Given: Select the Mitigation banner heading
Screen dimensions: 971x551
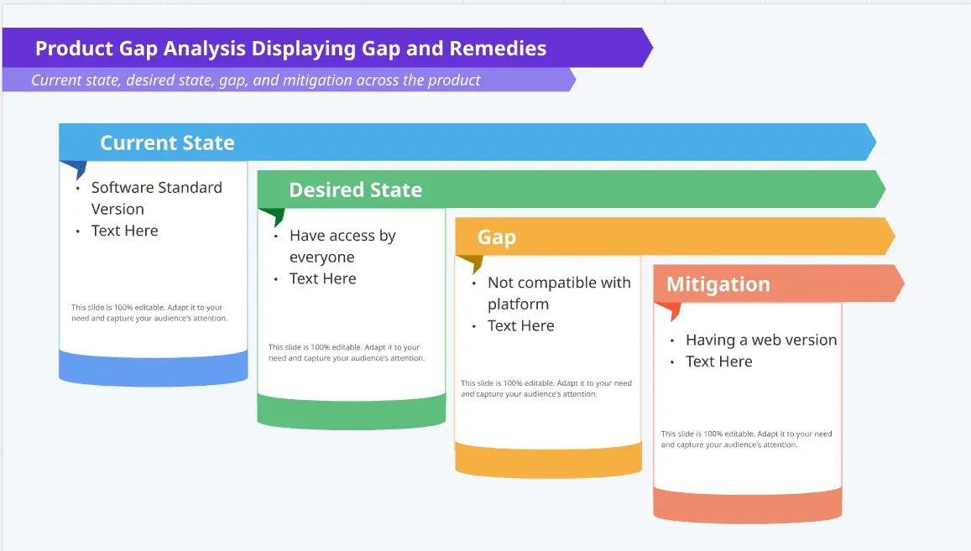Looking at the screenshot, I should (x=718, y=284).
